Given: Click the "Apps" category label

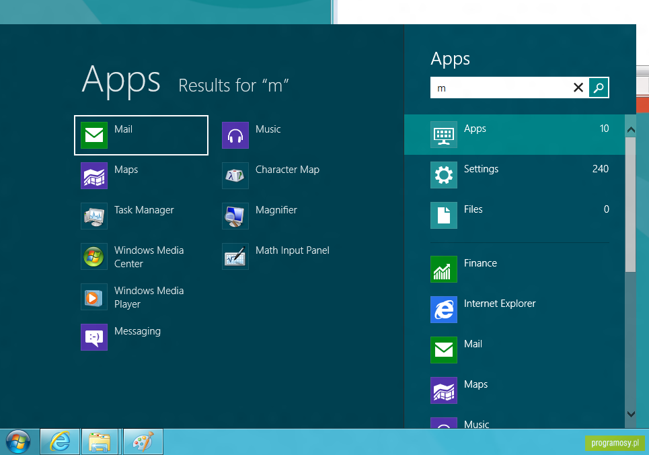Looking at the screenshot, I should point(475,129).
